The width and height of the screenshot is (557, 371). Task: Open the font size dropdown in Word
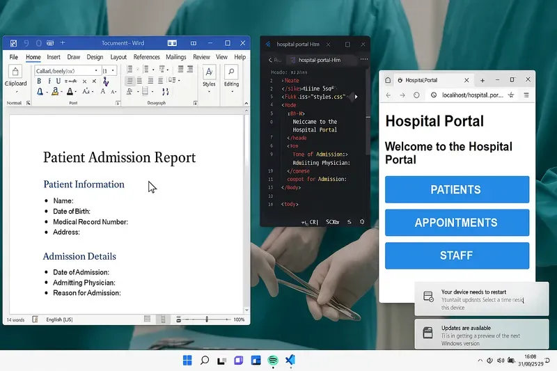click(113, 70)
